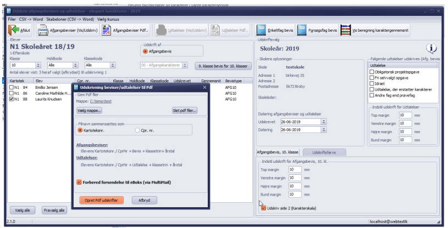Click the Vælg mappe button

tap(89, 110)
